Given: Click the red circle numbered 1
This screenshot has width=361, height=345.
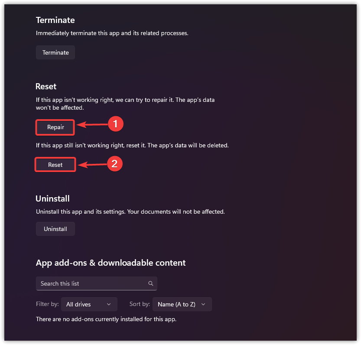Looking at the screenshot, I should coord(115,124).
